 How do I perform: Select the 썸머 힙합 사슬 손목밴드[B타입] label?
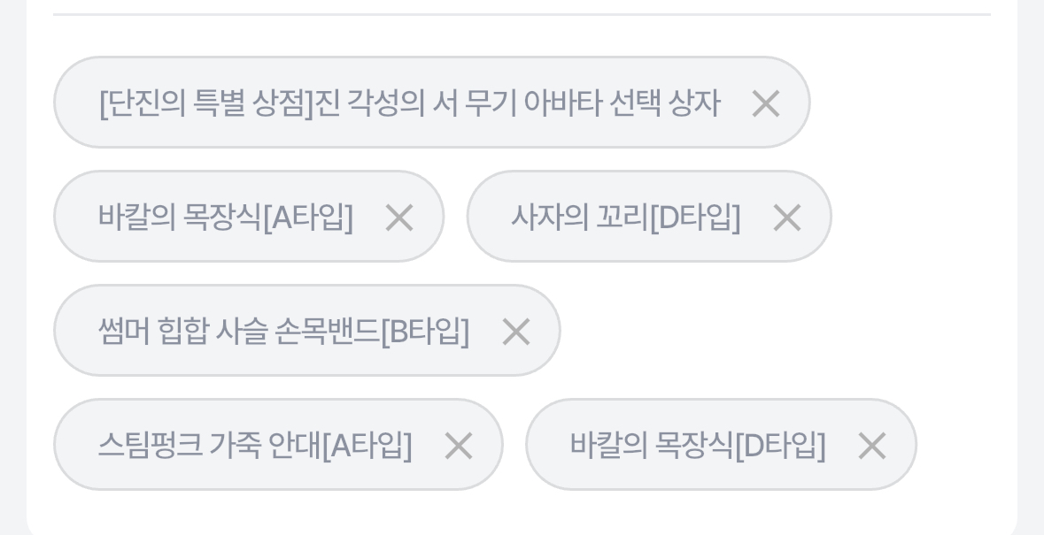(283, 332)
